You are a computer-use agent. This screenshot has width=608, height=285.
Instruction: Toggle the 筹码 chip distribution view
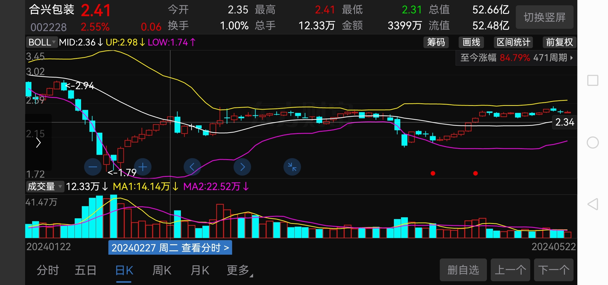pos(436,42)
